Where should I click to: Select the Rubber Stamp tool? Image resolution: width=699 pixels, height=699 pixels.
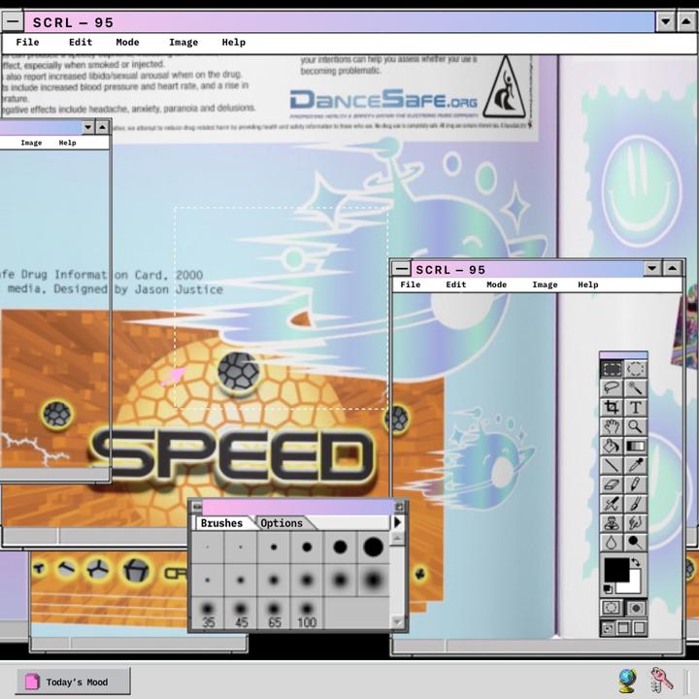[612, 523]
